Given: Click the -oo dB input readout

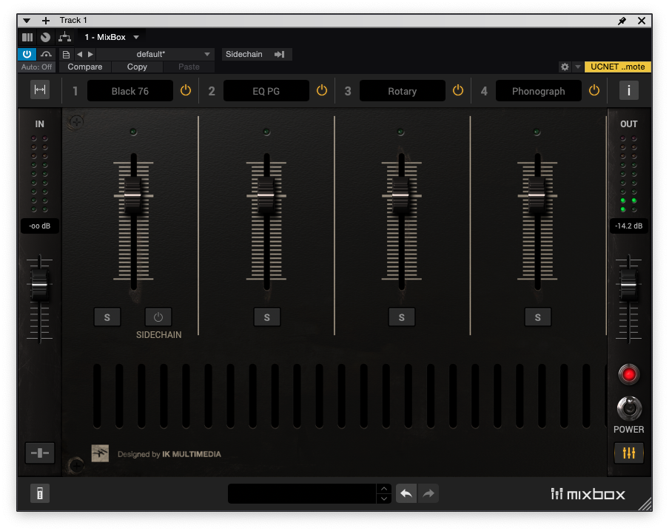Looking at the screenshot, I should pos(40,226).
